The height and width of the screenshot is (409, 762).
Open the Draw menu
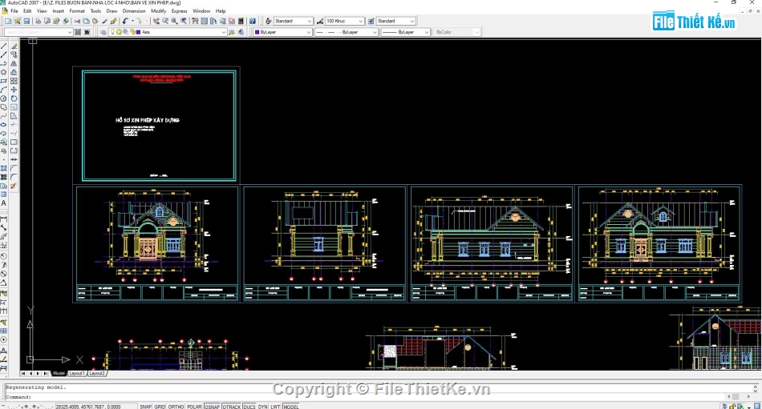tap(111, 10)
